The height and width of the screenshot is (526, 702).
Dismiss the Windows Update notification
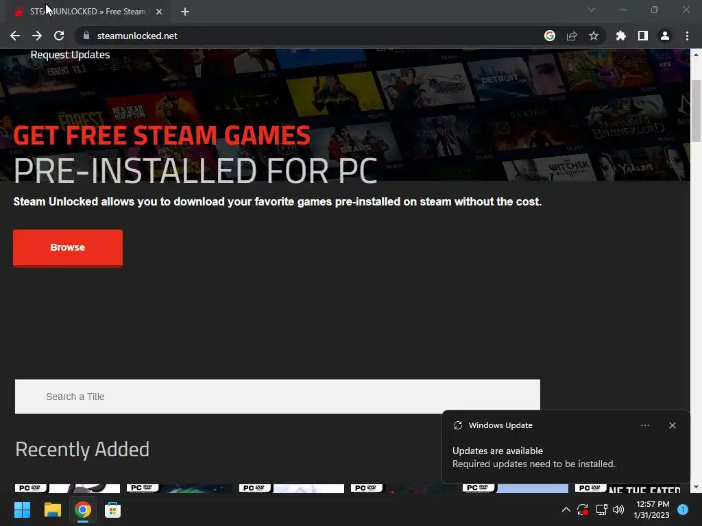coord(673,425)
